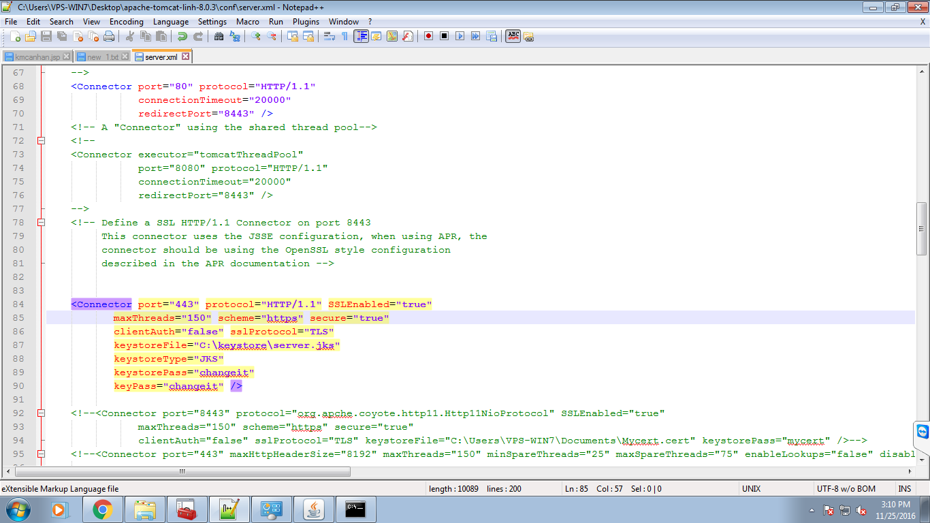Close the server.xml tab

click(x=185, y=57)
